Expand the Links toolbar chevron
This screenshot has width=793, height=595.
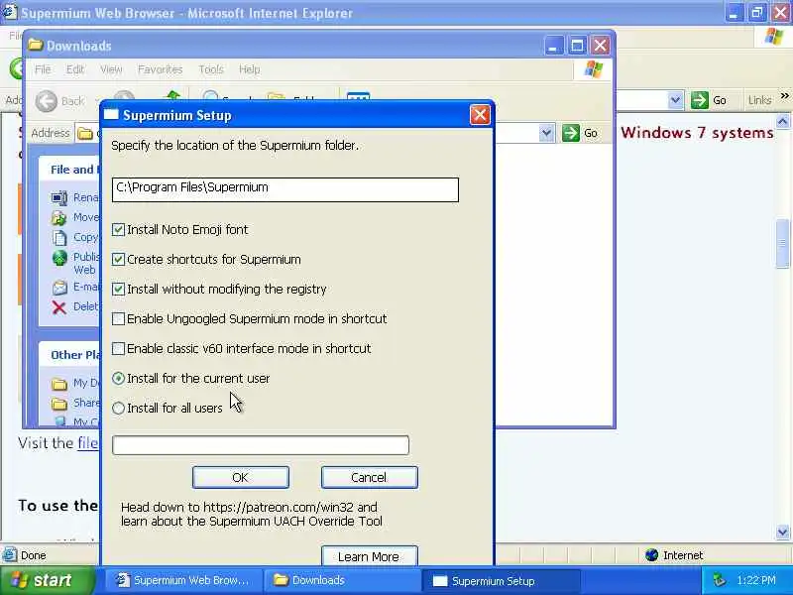point(784,95)
